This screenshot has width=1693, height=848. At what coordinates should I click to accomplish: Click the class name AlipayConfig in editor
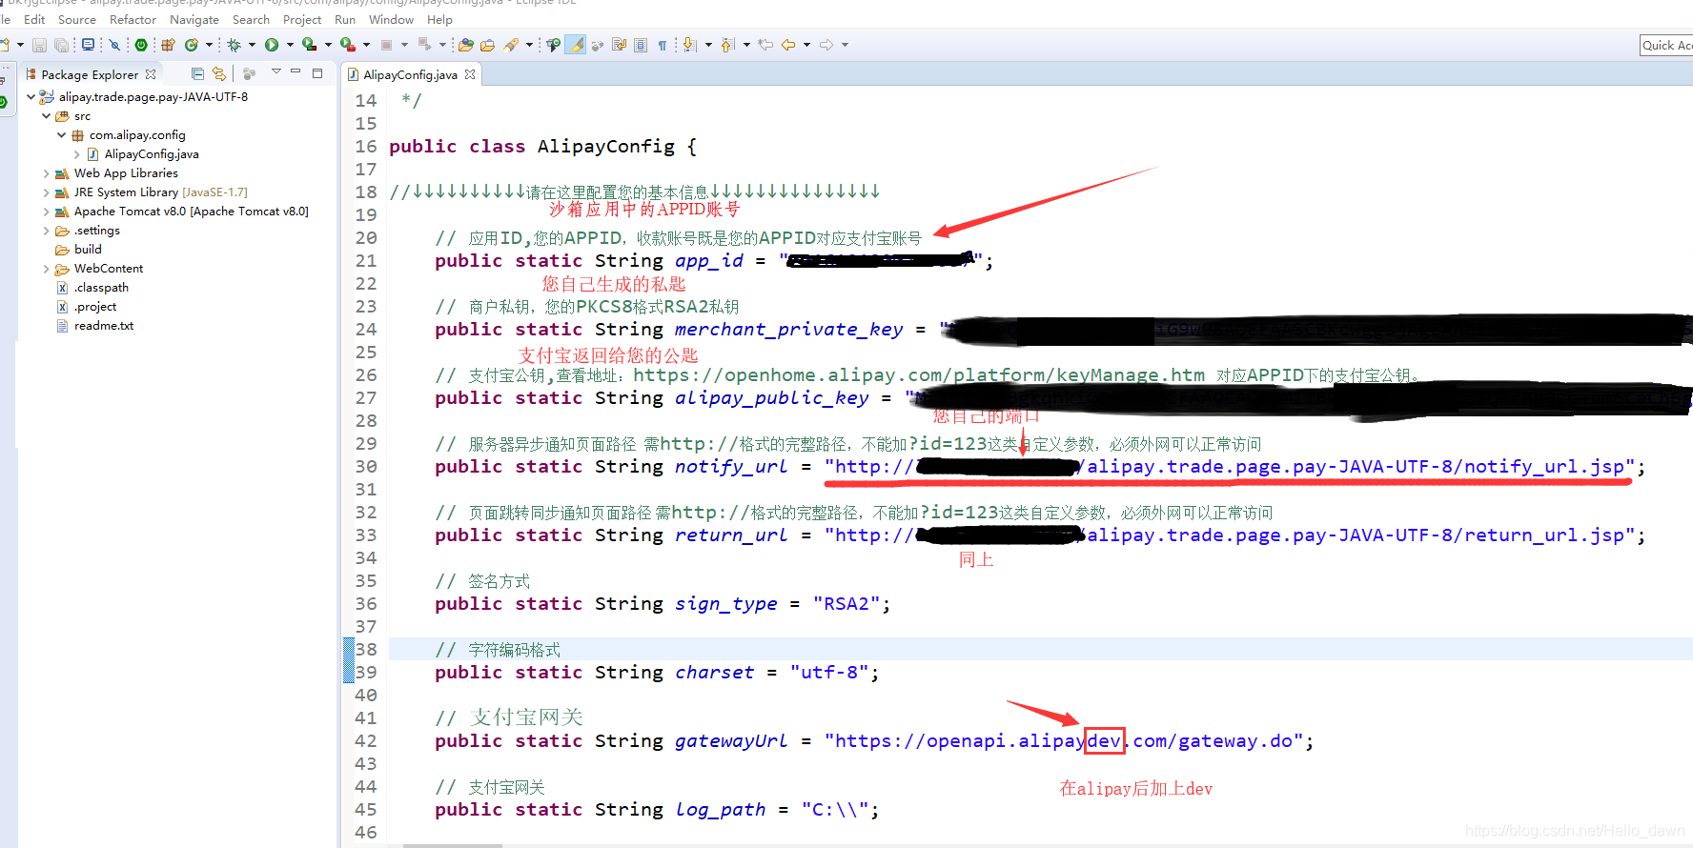tap(606, 147)
